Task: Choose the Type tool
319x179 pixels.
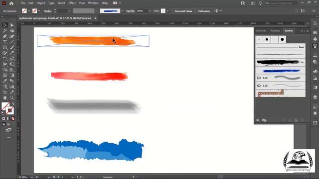Action: 5,42
